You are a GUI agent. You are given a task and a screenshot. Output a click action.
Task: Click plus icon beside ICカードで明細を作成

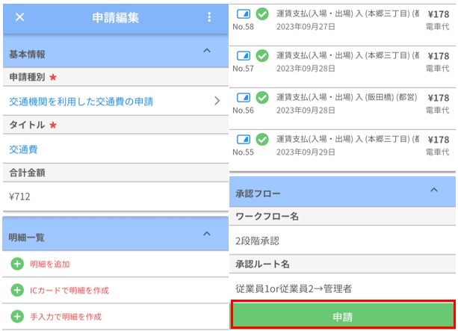click(x=17, y=290)
